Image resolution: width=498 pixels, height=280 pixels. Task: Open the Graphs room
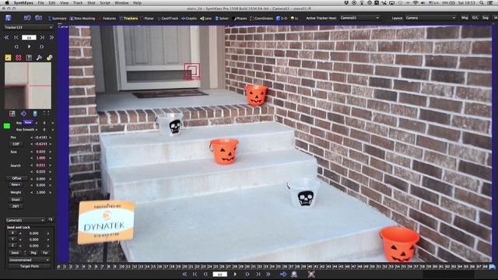[x=189, y=19]
